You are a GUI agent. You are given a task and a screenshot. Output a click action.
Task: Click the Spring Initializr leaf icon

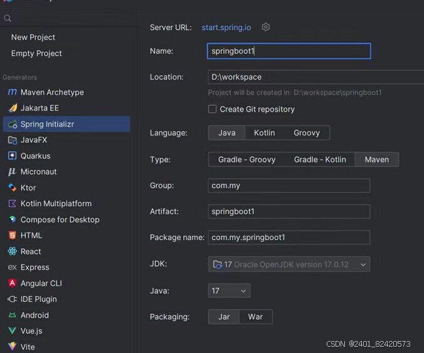(13, 124)
